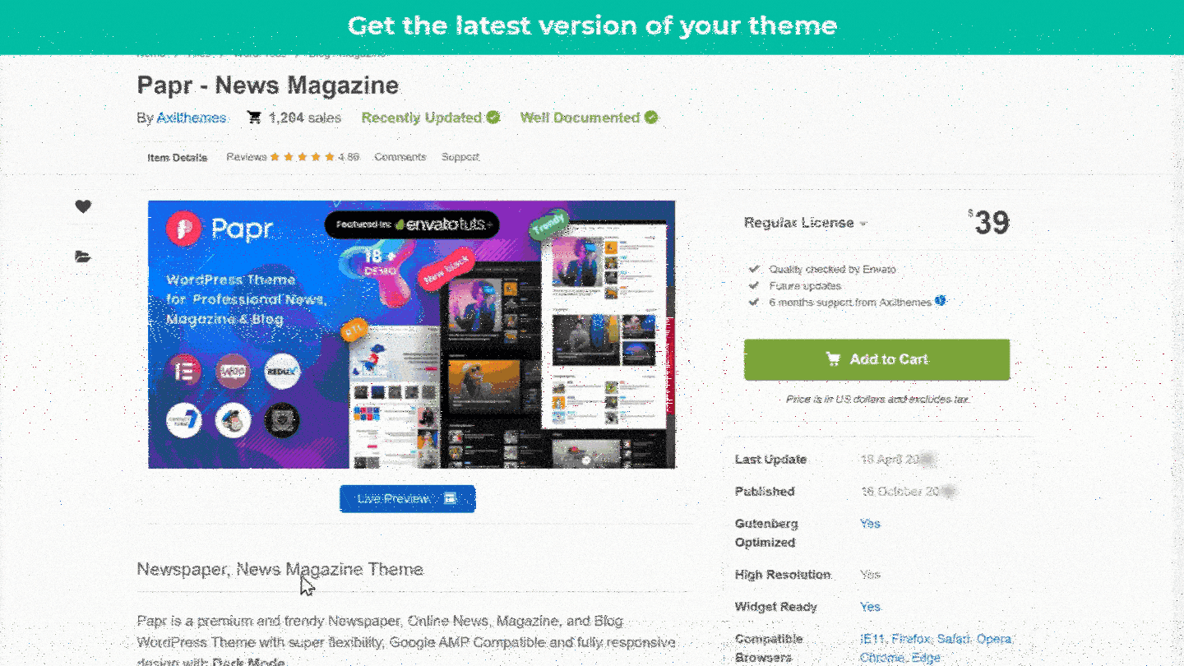Click the heart favorite icon
1184x666 pixels.
[83, 206]
